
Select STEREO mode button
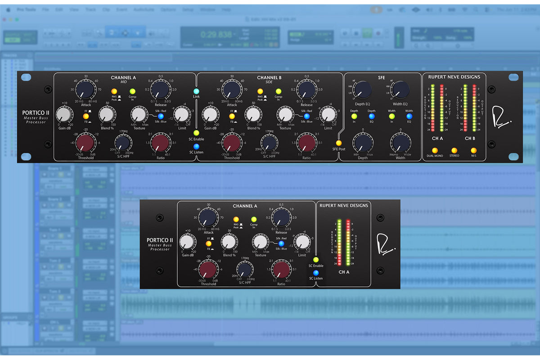[454, 150]
